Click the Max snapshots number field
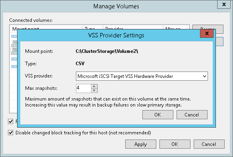The height and width of the screenshot is (157, 233). pos(83,88)
